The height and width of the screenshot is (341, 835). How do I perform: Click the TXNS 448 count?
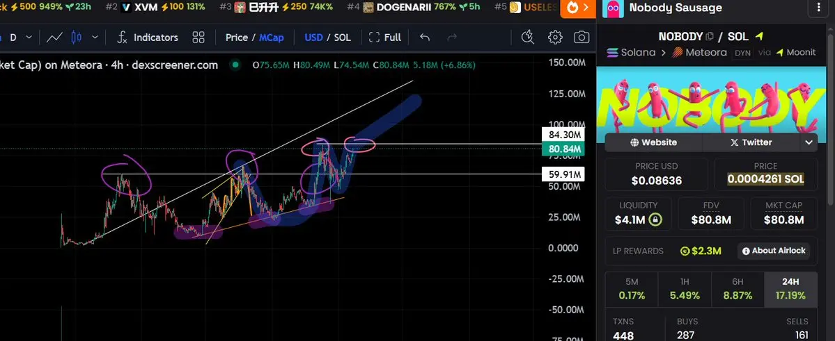(x=623, y=335)
